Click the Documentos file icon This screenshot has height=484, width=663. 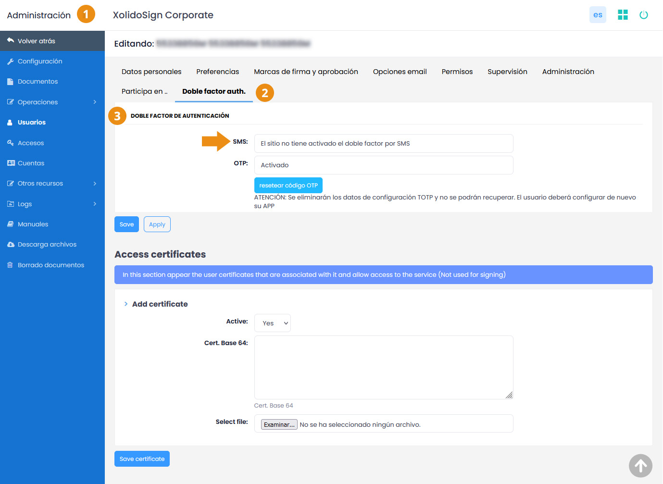pyautogui.click(x=11, y=82)
